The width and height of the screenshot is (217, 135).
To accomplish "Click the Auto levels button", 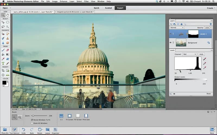I will pos(201,54).
